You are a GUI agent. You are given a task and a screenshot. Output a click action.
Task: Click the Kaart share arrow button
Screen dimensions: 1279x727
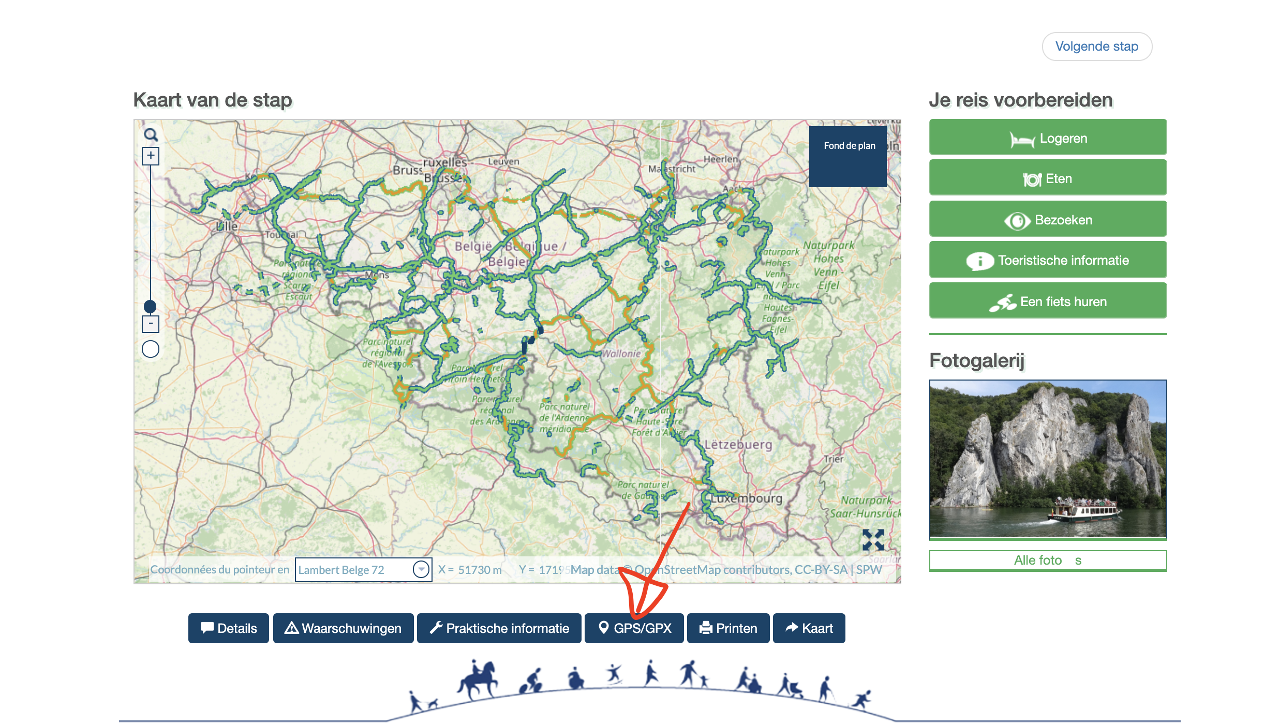coord(809,628)
